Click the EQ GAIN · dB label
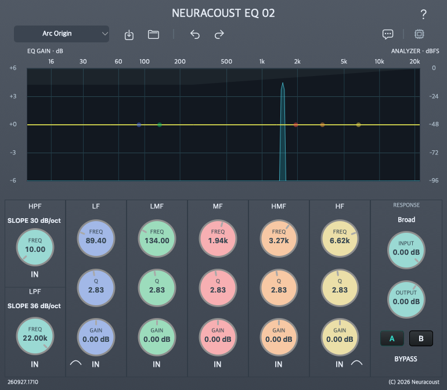The height and width of the screenshot is (390, 447). [45, 51]
